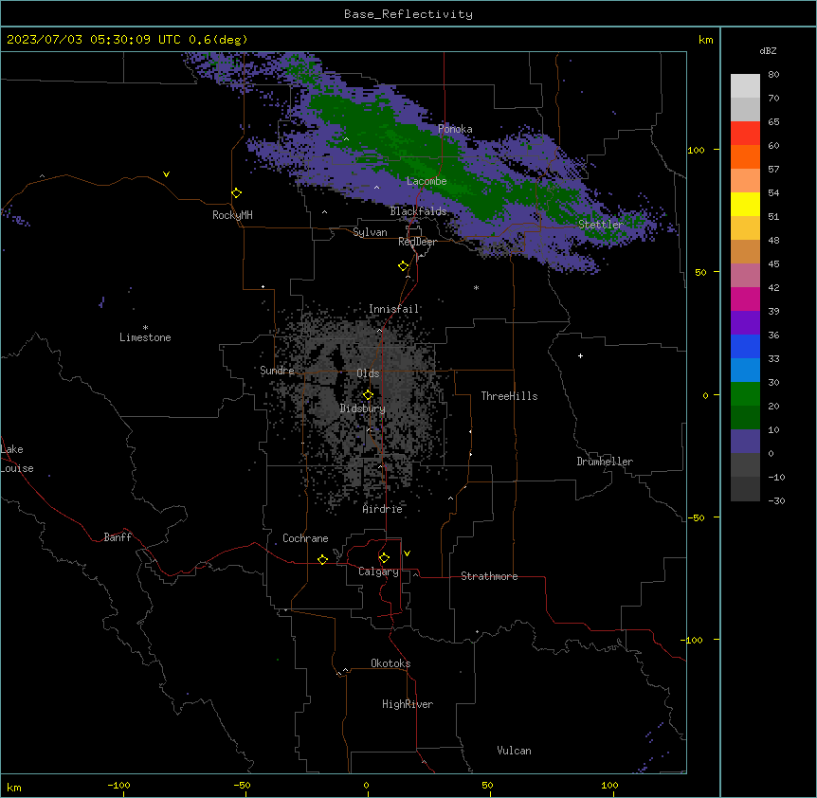Click the HighRiver label
The width and height of the screenshot is (817, 798).
[x=408, y=704]
